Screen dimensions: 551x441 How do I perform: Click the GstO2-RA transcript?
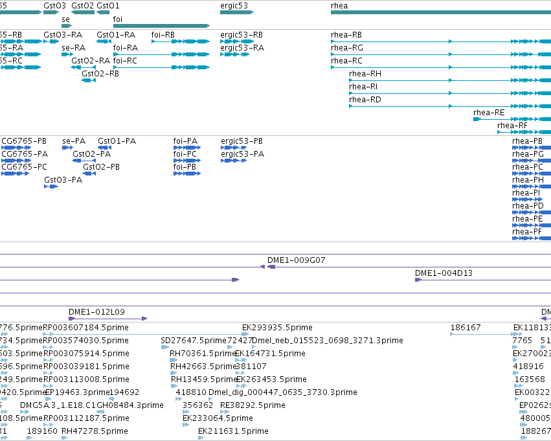[x=84, y=67]
